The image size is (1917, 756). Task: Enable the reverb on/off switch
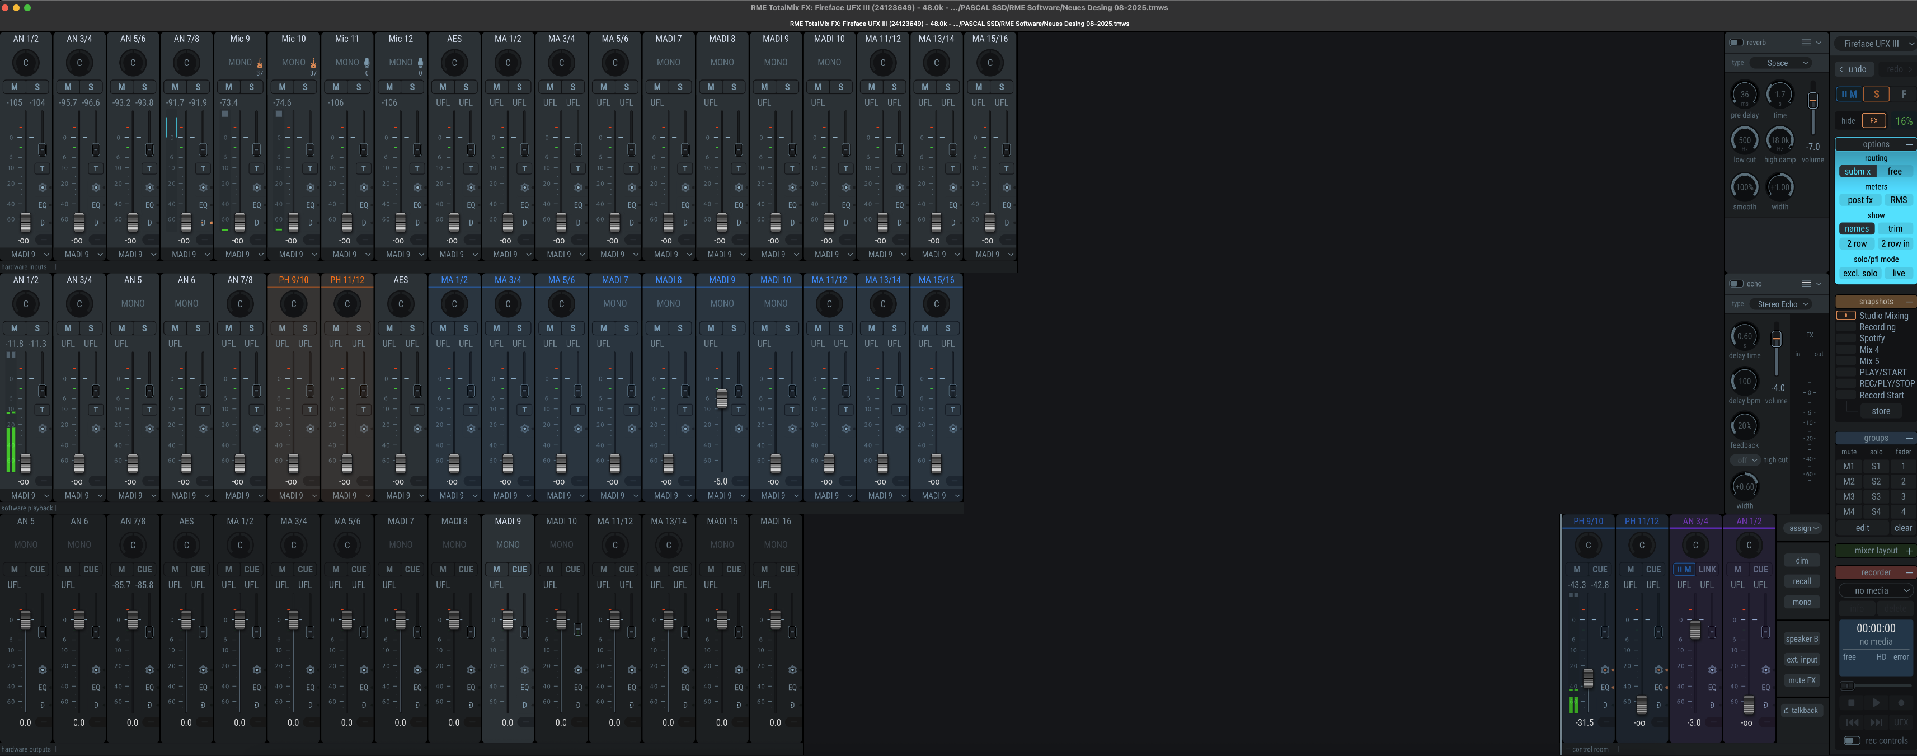(x=1736, y=43)
